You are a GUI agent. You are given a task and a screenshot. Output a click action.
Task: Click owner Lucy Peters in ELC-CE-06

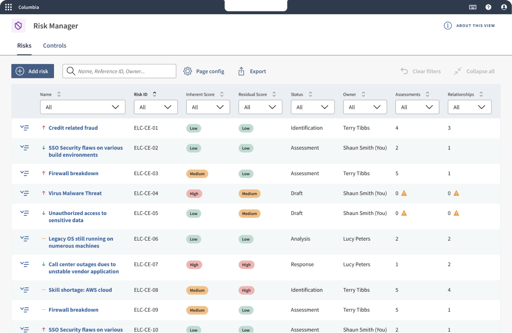[356, 239]
